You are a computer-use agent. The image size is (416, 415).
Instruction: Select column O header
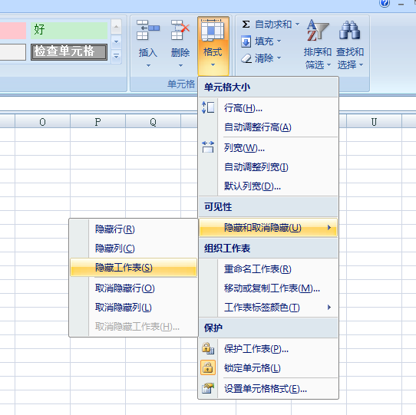pos(42,122)
